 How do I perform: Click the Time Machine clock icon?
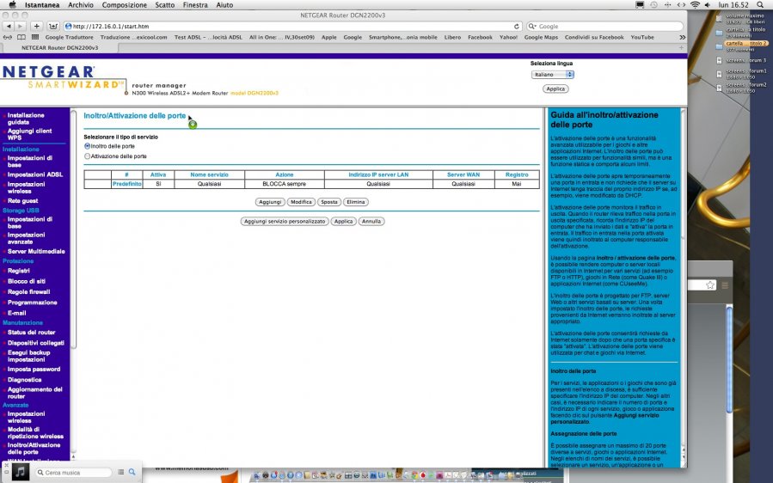point(653,5)
